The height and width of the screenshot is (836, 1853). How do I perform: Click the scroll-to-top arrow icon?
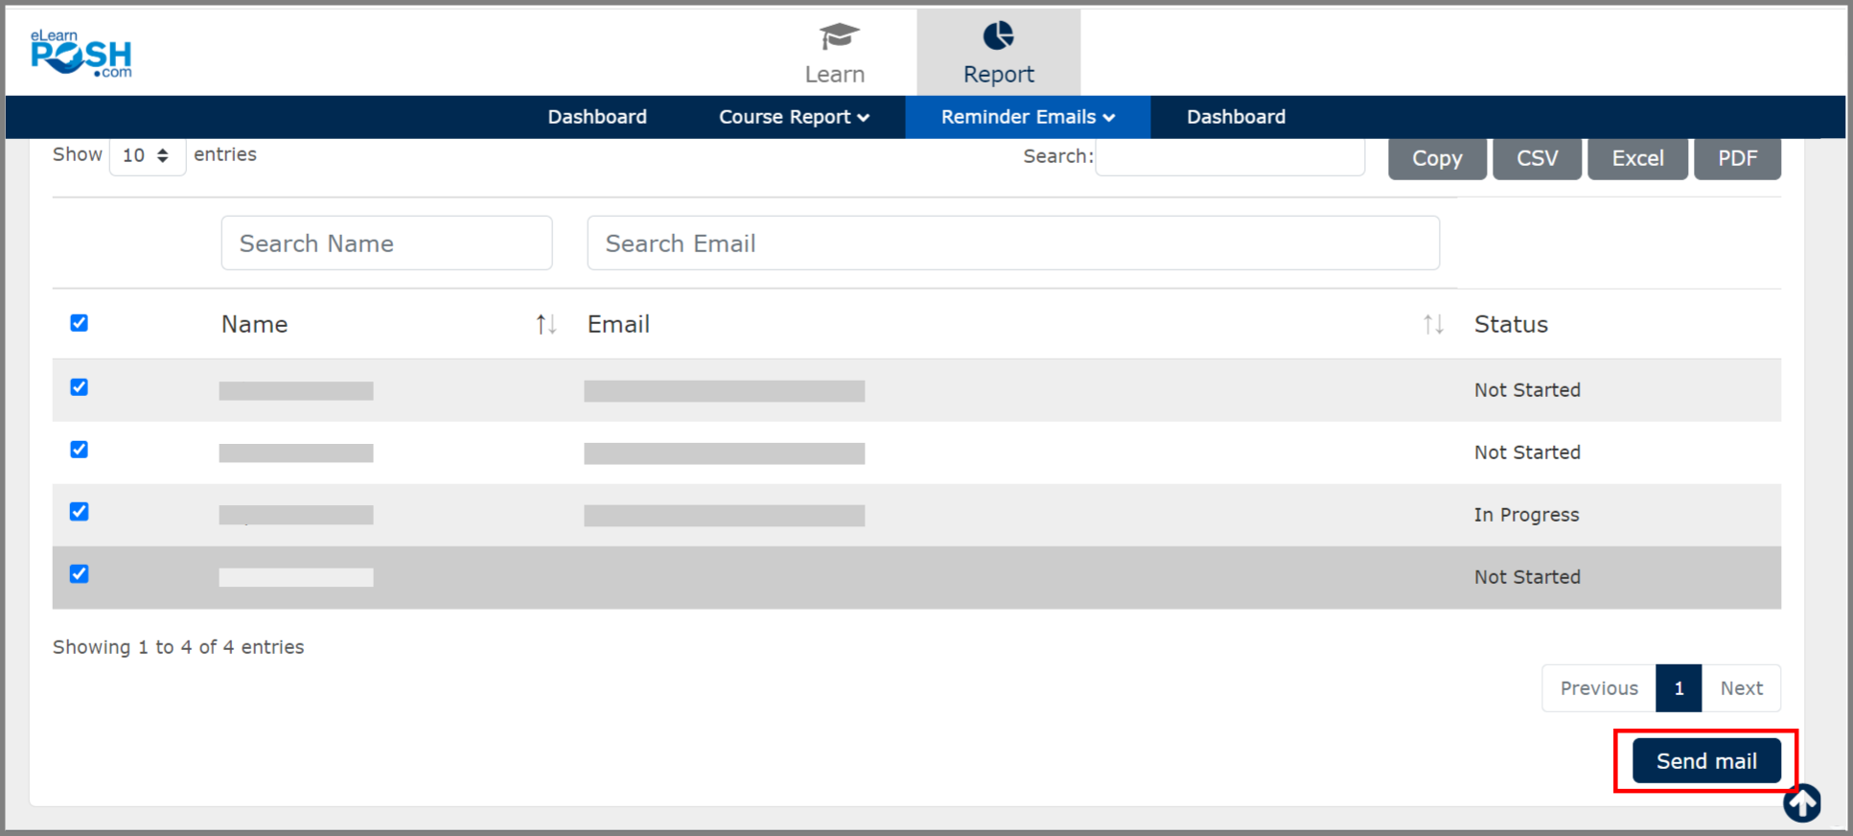tap(1801, 803)
